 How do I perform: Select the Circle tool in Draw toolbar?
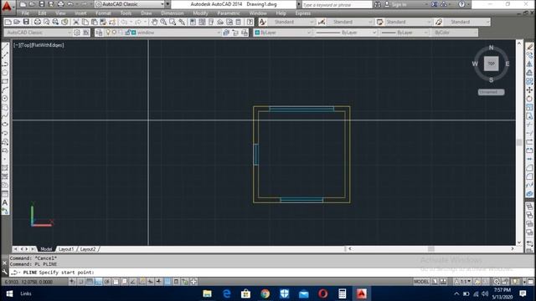coord(5,99)
